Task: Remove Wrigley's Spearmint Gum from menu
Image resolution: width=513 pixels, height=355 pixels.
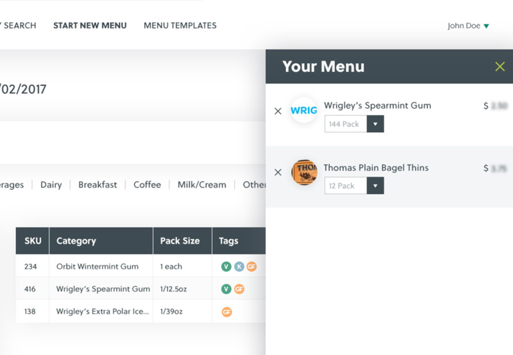Action: pyautogui.click(x=278, y=111)
